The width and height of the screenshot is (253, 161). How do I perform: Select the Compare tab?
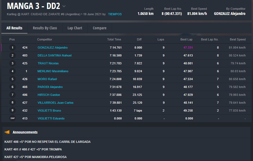point(100,28)
